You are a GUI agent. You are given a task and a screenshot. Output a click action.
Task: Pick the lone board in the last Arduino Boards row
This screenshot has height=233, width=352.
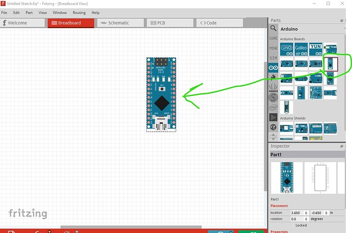click(287, 107)
